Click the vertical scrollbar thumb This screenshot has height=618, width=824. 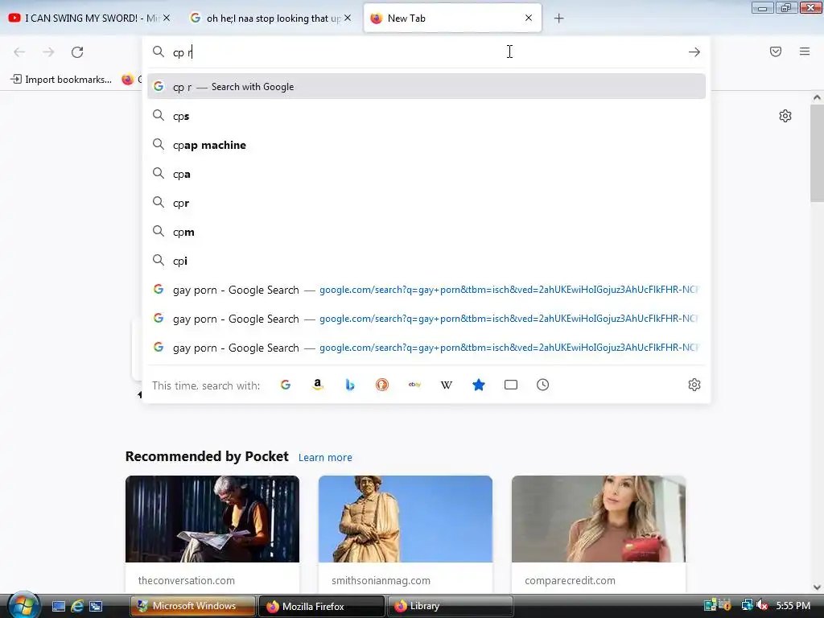click(x=817, y=152)
